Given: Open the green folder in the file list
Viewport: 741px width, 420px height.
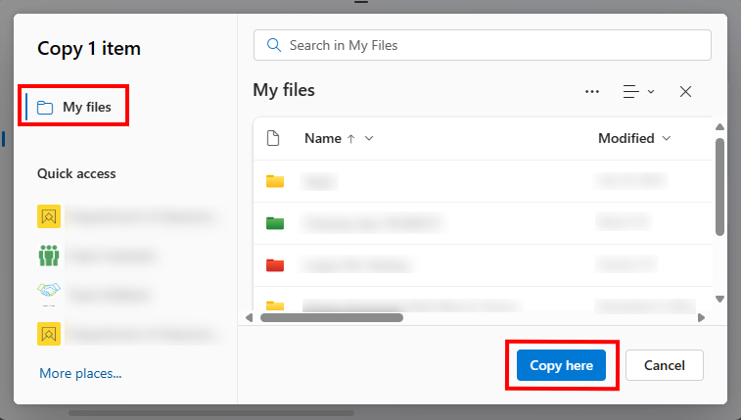Looking at the screenshot, I should 275,222.
